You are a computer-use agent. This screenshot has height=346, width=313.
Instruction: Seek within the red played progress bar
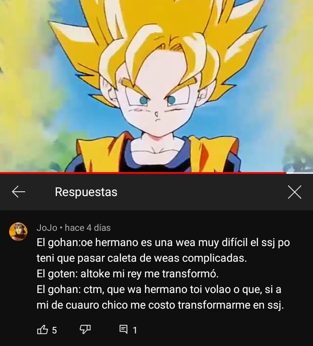(x=143, y=173)
